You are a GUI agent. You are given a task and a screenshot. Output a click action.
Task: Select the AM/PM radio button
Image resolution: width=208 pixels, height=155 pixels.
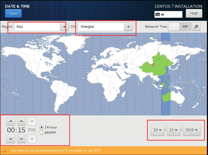(42, 133)
